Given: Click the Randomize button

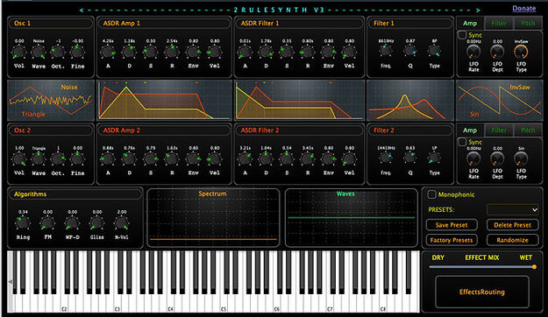Looking at the screenshot, I should tap(512, 240).
